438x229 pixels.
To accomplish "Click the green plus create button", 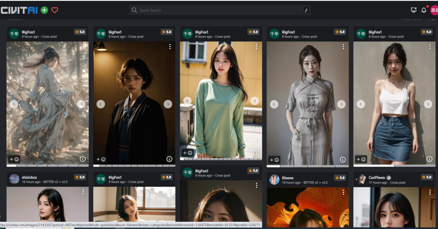I will click(x=44, y=10).
